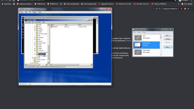The image size is (194, 109).
Task: Expand the NetDDE registry key
Action: [x=35, y=30]
